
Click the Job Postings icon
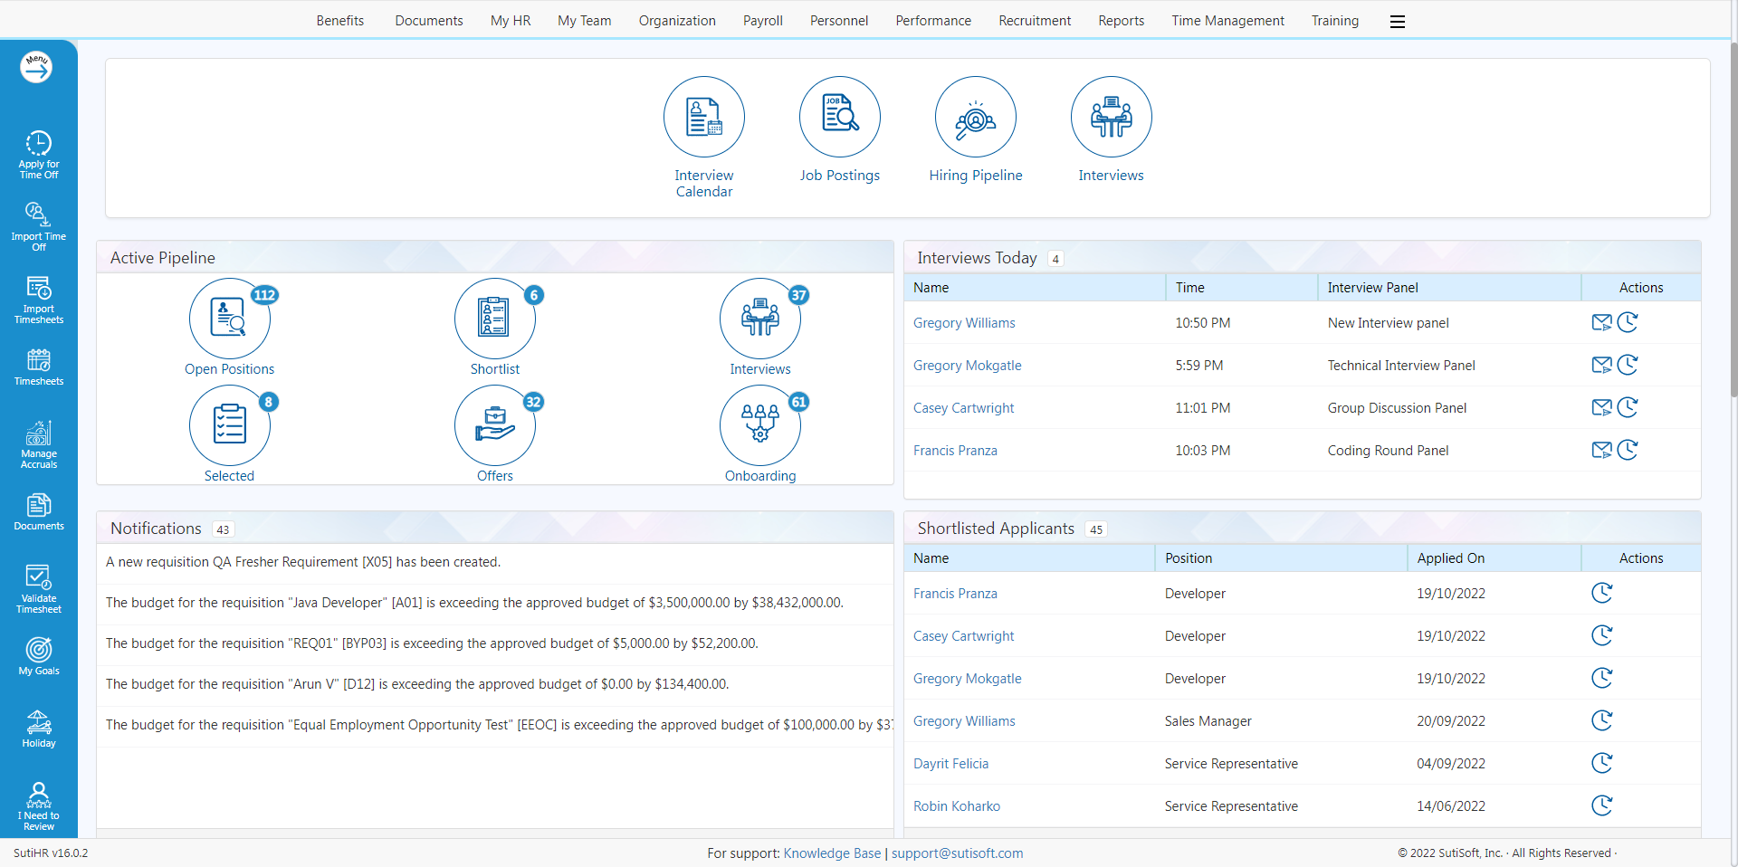pyautogui.click(x=839, y=118)
